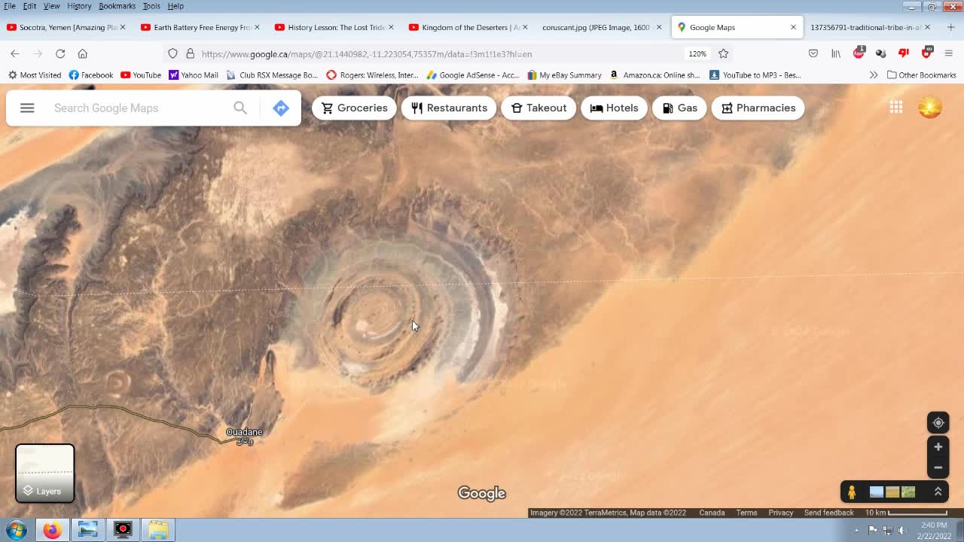The width and height of the screenshot is (964, 542).
Task: Open the File menu
Action: click(10, 6)
